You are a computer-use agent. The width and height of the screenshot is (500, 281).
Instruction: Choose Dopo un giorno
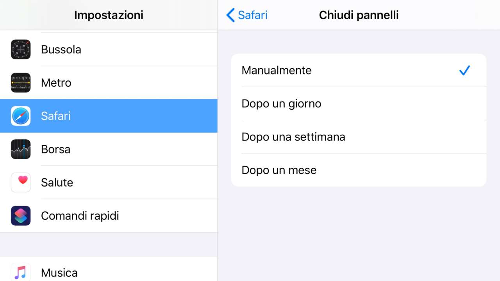pyautogui.click(x=281, y=103)
